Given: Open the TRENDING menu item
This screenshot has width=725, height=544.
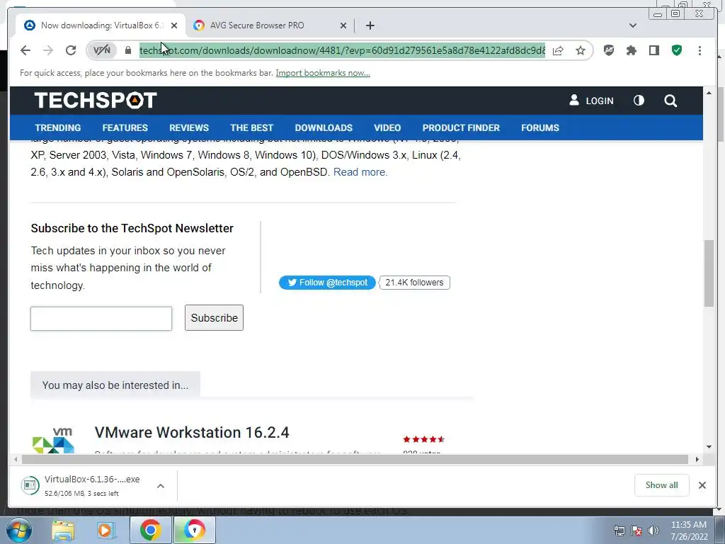Looking at the screenshot, I should coord(58,127).
